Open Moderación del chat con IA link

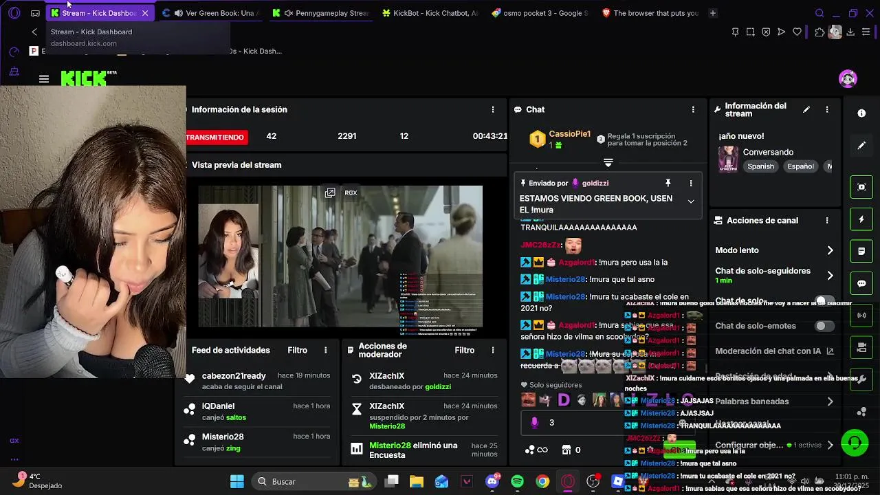774,351
